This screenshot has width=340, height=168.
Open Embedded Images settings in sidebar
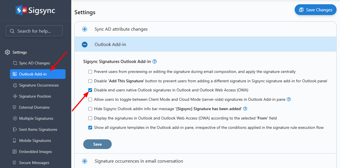point(35,152)
